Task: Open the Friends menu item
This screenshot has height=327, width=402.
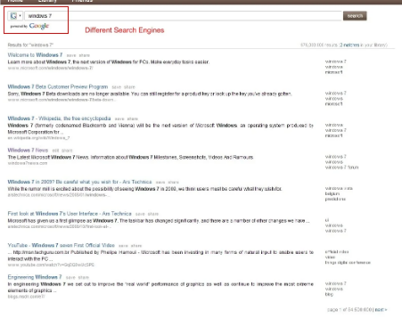Action: click(x=82, y=1)
